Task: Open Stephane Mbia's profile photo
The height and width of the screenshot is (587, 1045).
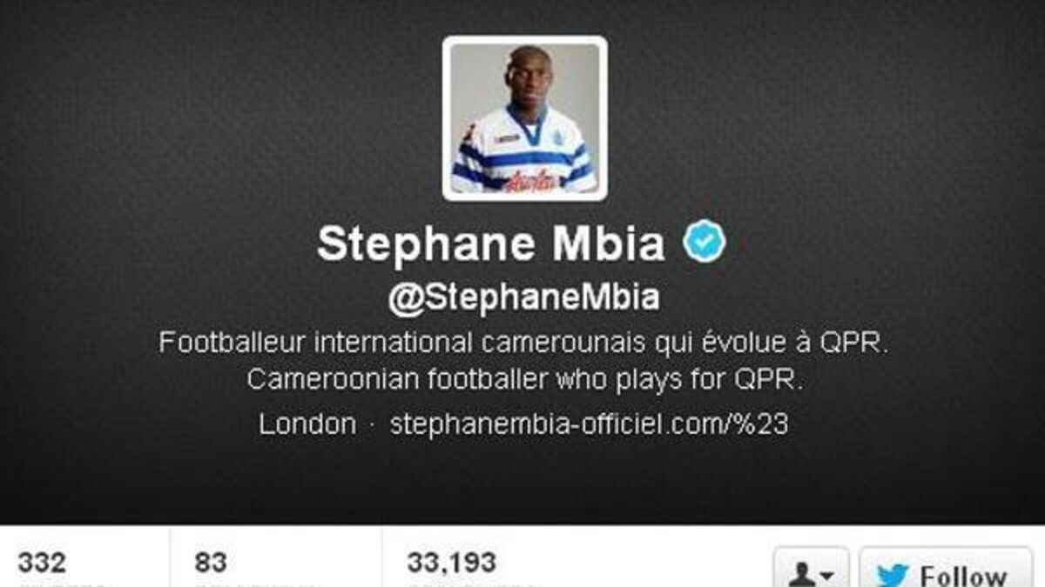Action: pyautogui.click(x=524, y=118)
